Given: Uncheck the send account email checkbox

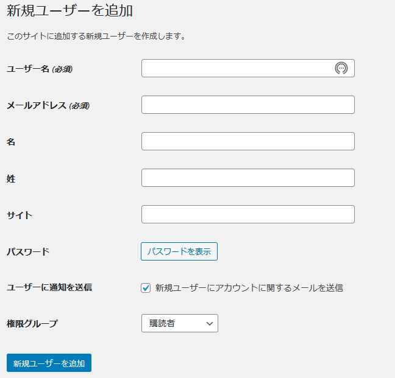Looking at the screenshot, I should [x=146, y=288].
